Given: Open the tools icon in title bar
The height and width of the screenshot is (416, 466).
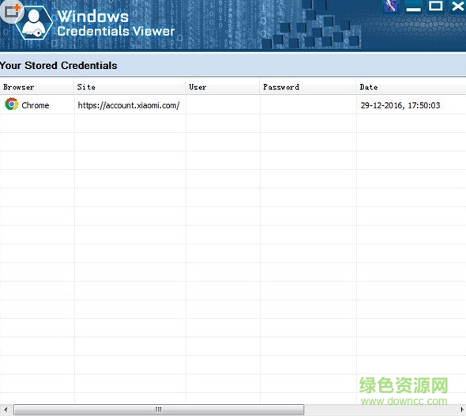Looking at the screenshot, I should (391, 6).
